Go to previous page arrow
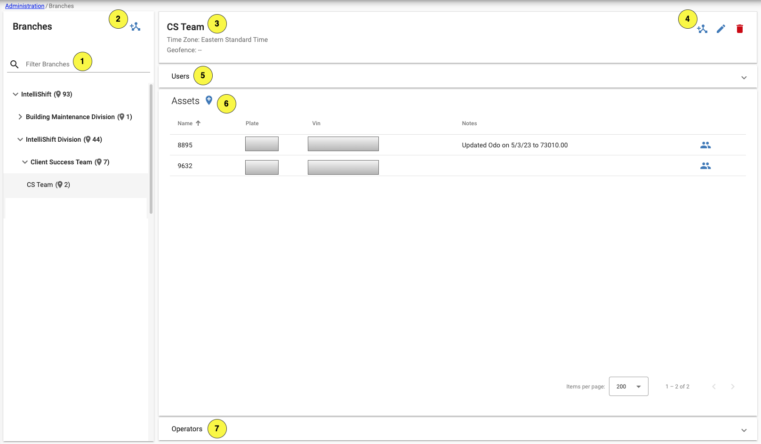Screen dimensions: 761x444 [x=714, y=387]
